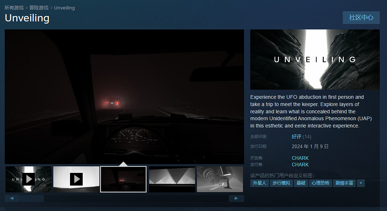View the 好评 reviews summary
387x211 pixels.
[296, 137]
